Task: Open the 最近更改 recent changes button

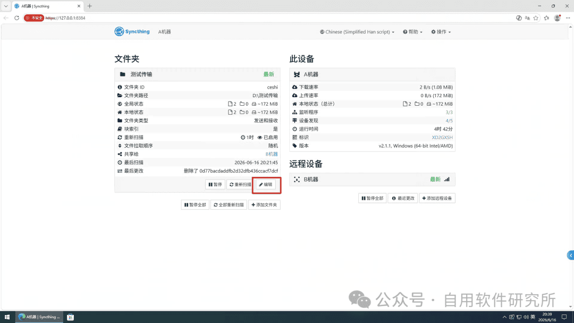Action: pyautogui.click(x=403, y=198)
